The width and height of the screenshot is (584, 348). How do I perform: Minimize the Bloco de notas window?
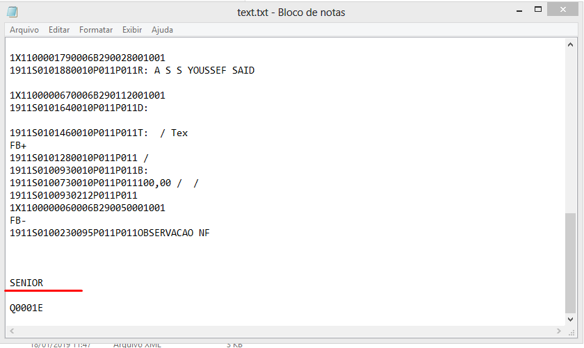519,11
